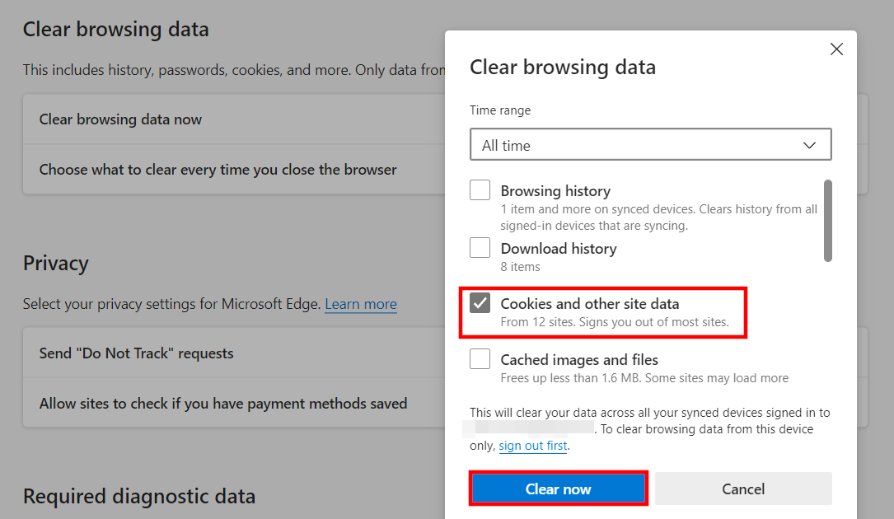Select the payment methods saved check setting
Image resolution: width=894 pixels, height=519 pixels.
pyautogui.click(x=222, y=404)
